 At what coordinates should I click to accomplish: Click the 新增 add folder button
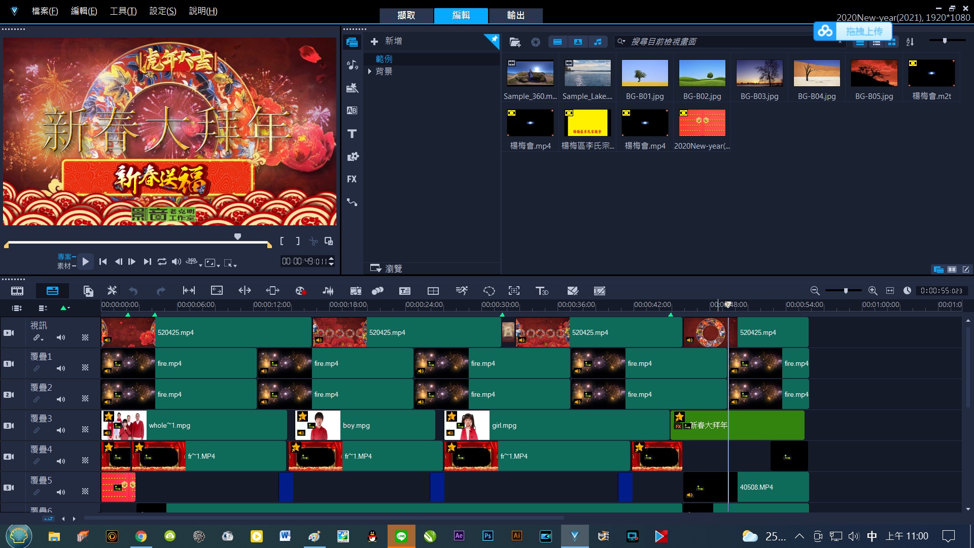pyautogui.click(x=387, y=41)
